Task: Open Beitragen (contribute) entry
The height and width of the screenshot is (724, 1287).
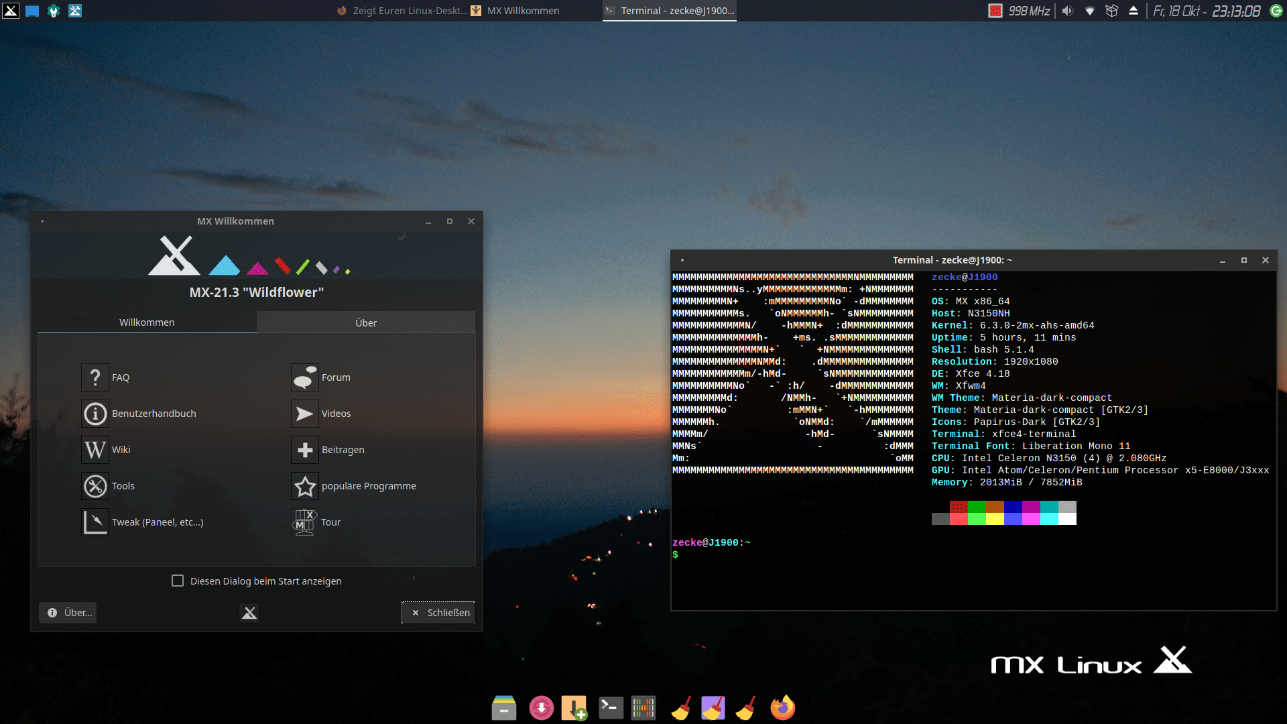Action: (328, 450)
